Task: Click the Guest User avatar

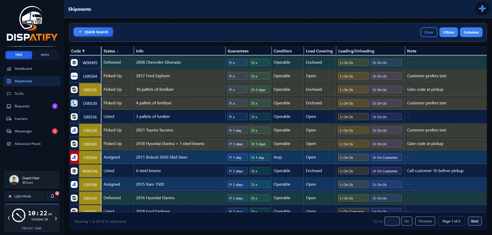Action: (x=14, y=180)
